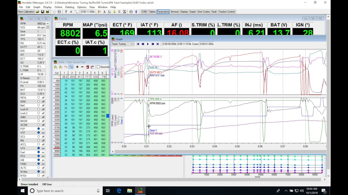Click the increase value plus icon
Image resolution: width=348 pixels, height=195 pixels.
tap(77, 67)
